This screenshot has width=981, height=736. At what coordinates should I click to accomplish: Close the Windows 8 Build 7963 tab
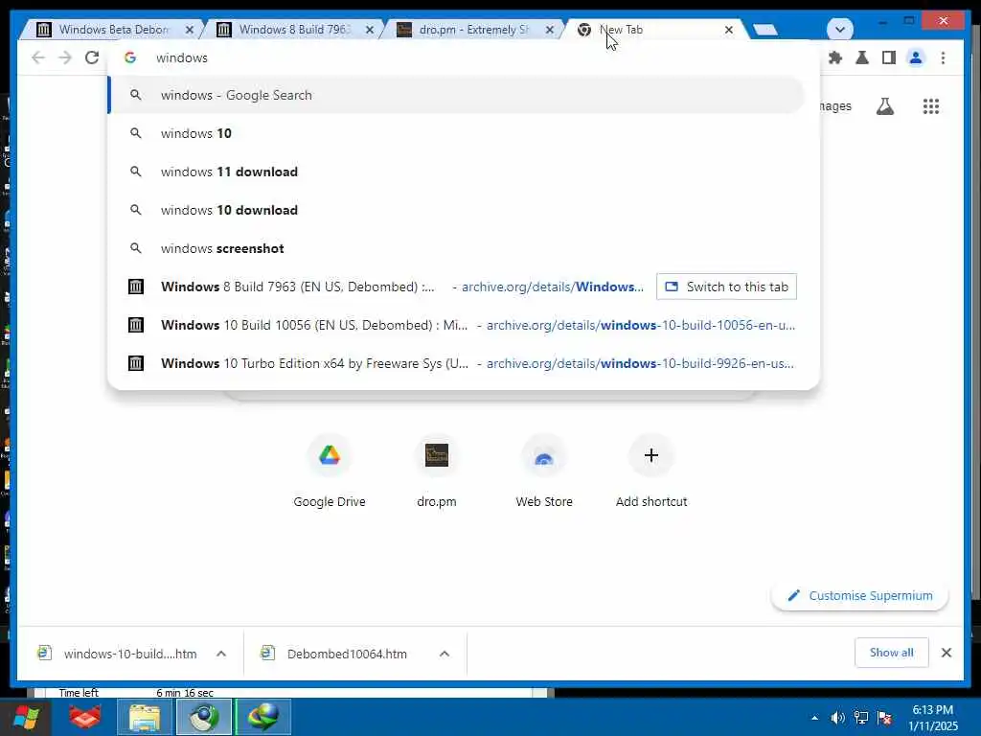[370, 30]
